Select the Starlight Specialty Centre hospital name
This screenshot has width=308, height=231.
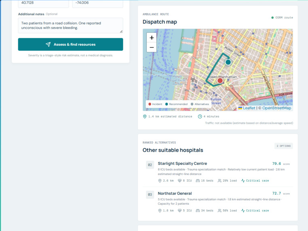182,163
